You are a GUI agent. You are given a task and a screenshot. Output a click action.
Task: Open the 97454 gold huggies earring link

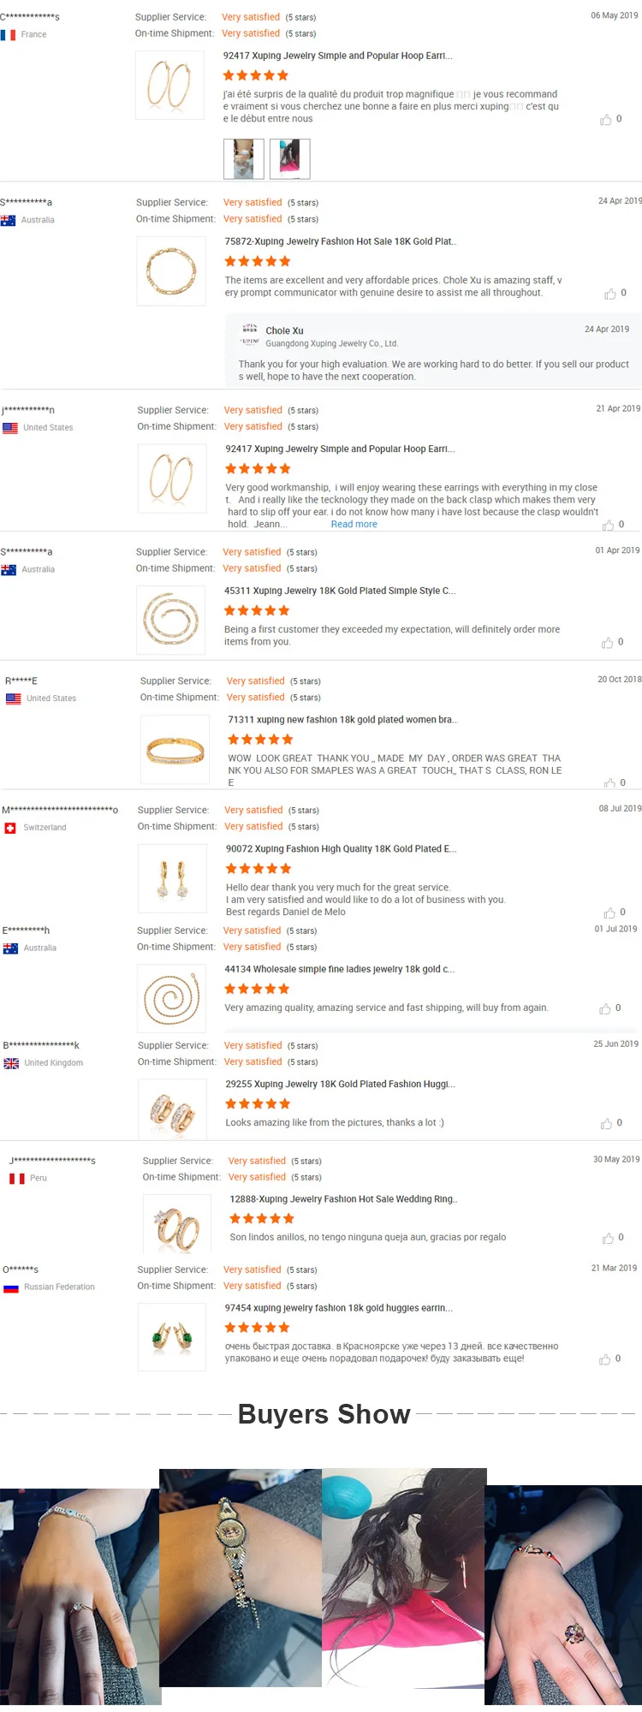click(338, 1308)
